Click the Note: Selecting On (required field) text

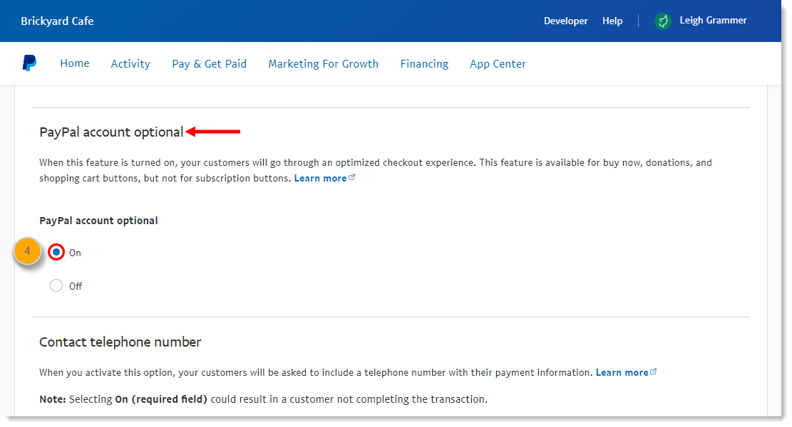point(263,399)
